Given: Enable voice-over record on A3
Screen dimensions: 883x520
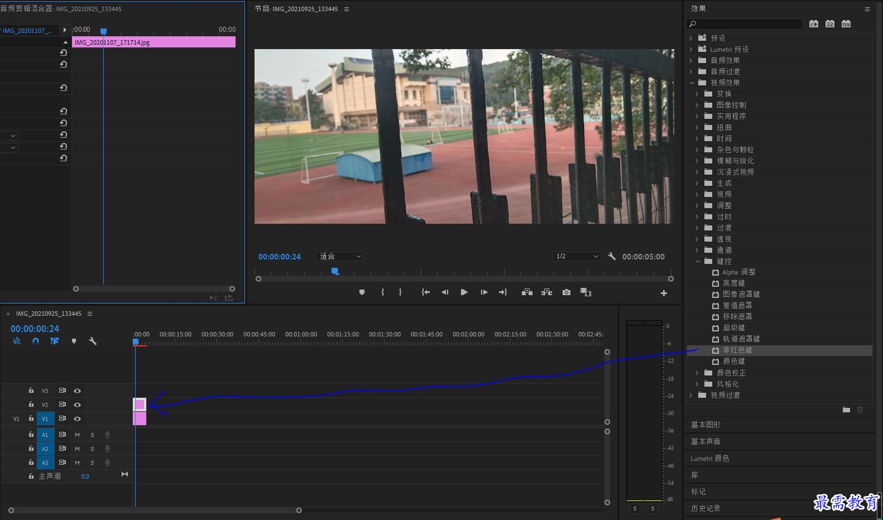Looking at the screenshot, I should pyautogui.click(x=107, y=463).
